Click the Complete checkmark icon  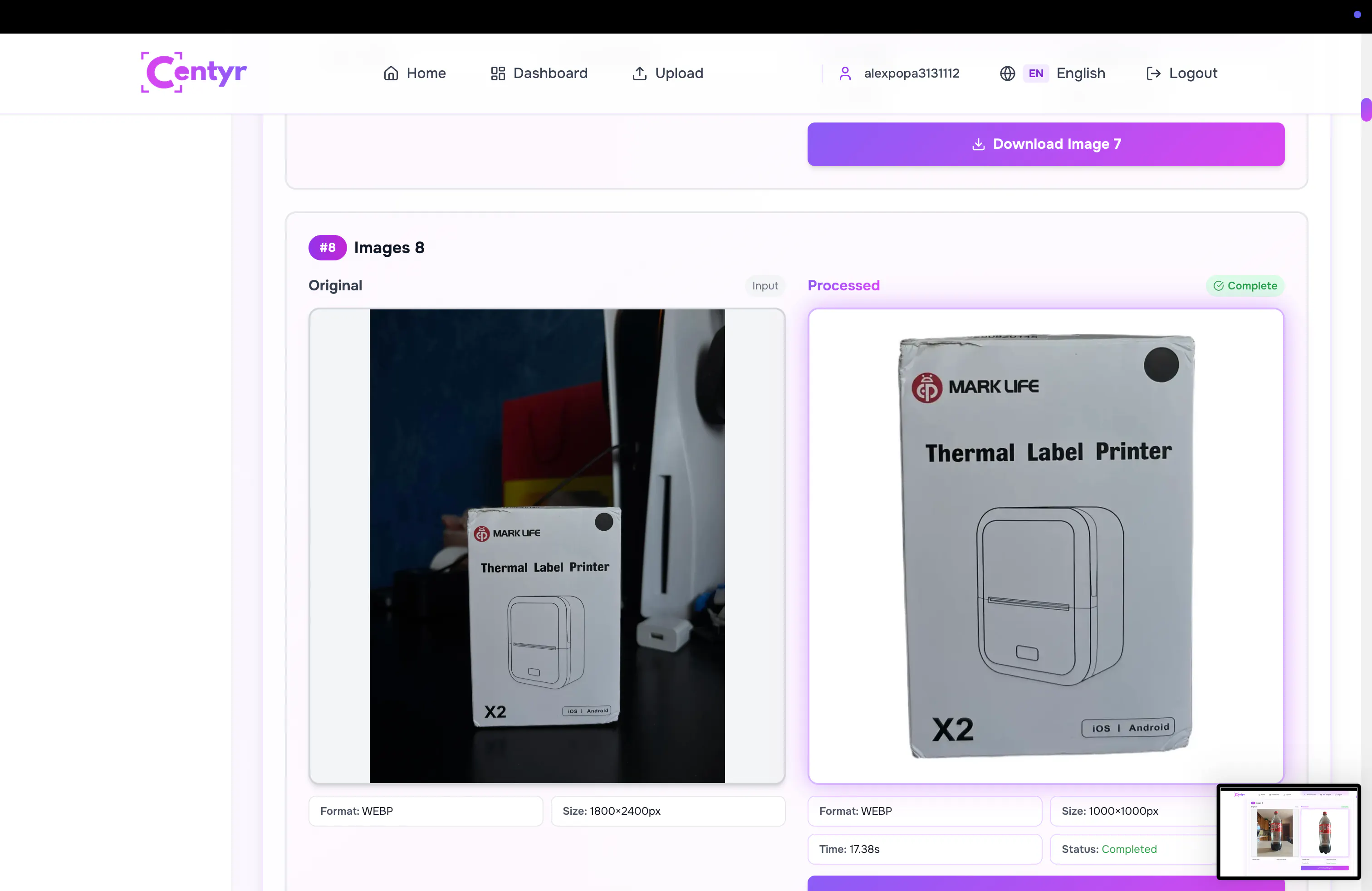pos(1218,286)
